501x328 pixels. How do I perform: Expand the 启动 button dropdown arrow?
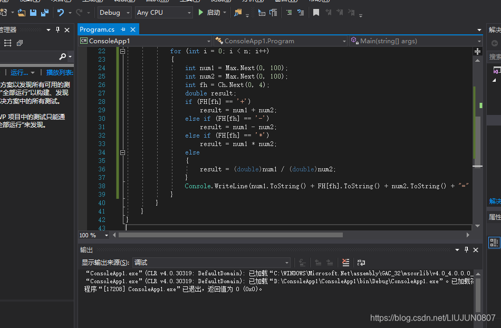(x=225, y=13)
